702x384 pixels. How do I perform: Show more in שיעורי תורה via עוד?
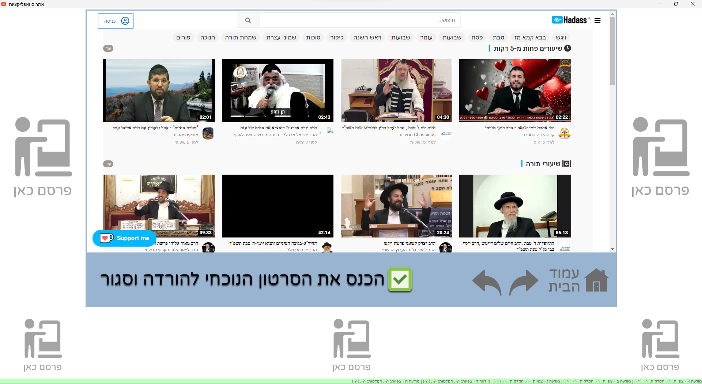pos(108,164)
